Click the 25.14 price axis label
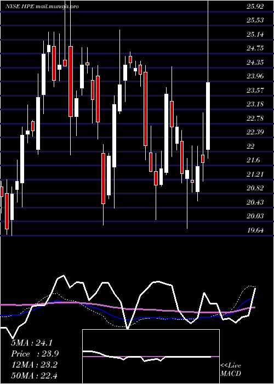The height and width of the screenshot is (384, 274). (x=255, y=34)
